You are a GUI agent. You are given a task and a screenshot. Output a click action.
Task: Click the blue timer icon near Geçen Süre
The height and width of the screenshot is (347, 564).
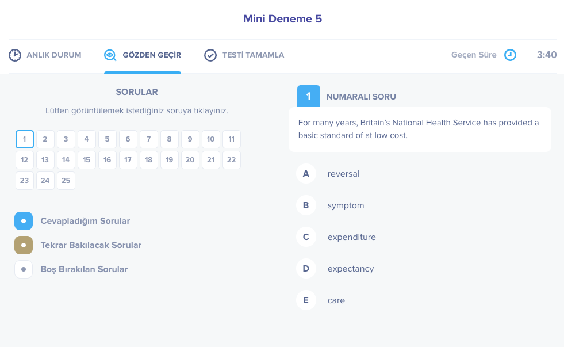pyautogui.click(x=511, y=55)
